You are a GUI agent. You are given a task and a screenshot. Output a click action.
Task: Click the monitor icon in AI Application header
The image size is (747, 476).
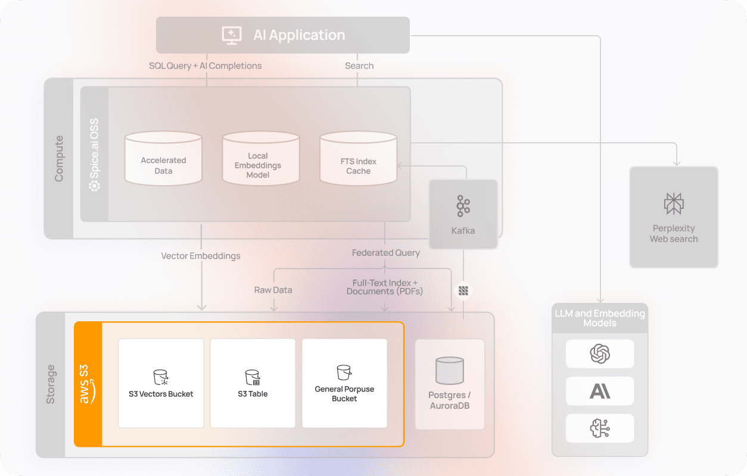point(232,35)
